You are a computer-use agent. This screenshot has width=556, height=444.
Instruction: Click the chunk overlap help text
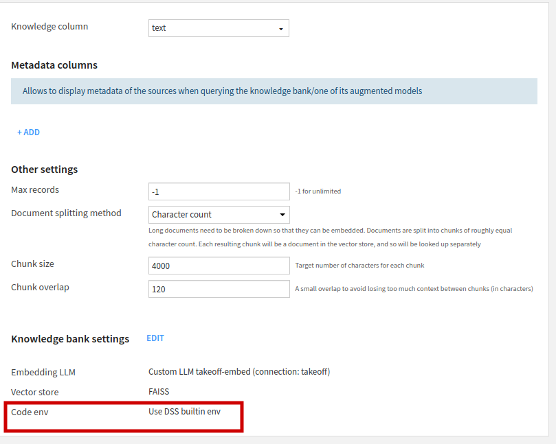[x=414, y=289]
